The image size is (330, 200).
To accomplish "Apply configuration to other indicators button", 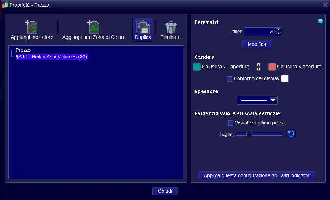I will click(257, 175).
